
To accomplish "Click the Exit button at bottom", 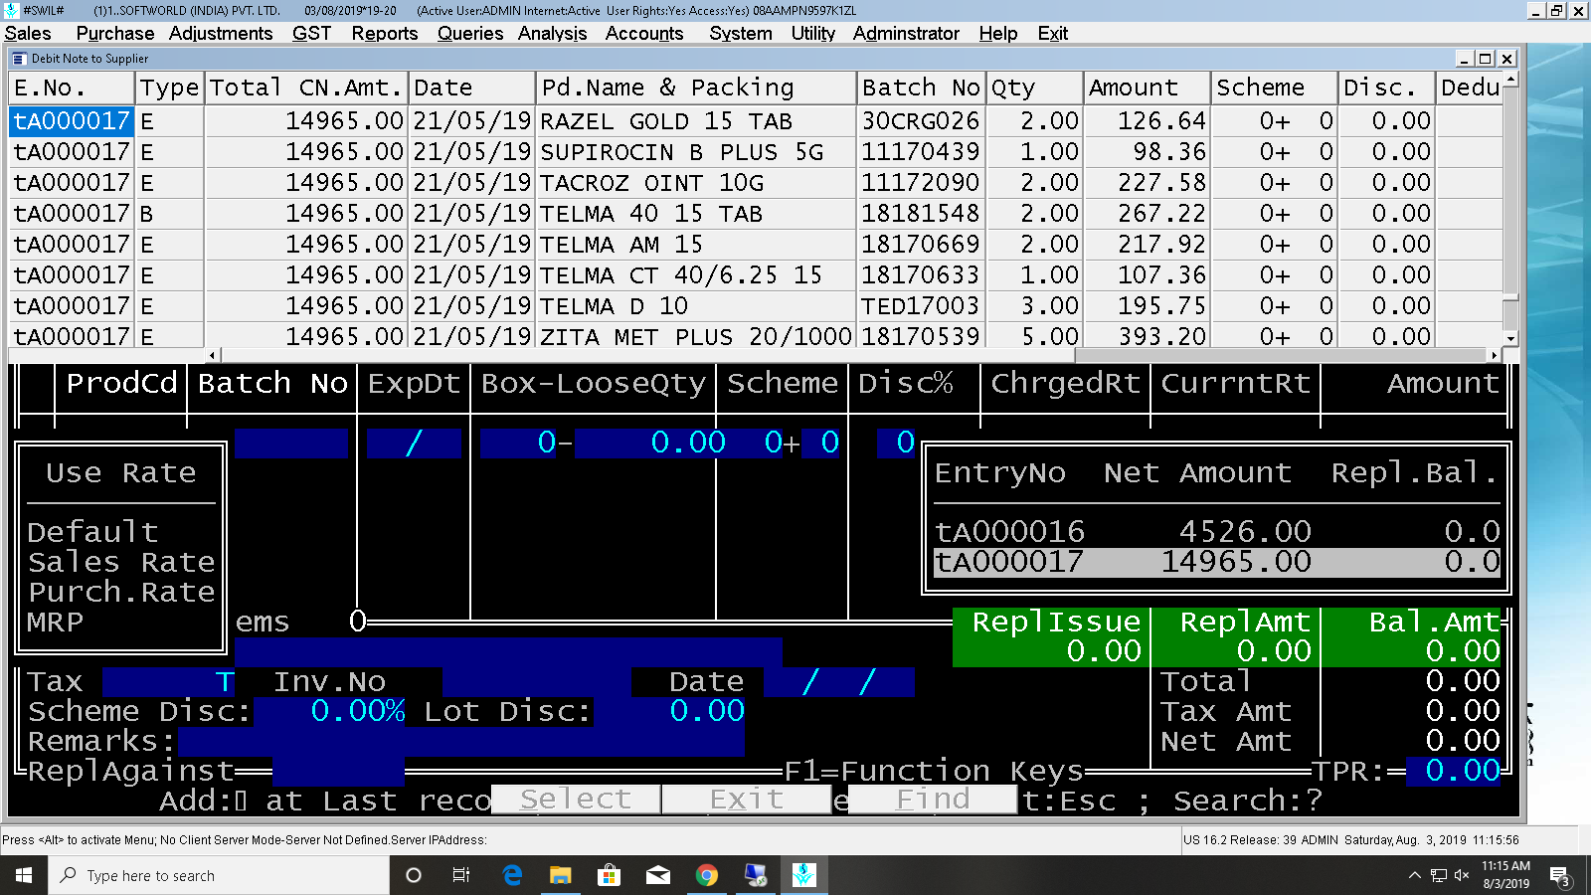I will (x=747, y=800).
